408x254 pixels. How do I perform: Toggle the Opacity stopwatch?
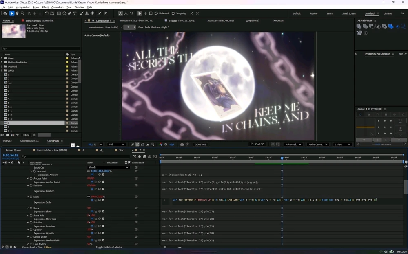(31, 230)
